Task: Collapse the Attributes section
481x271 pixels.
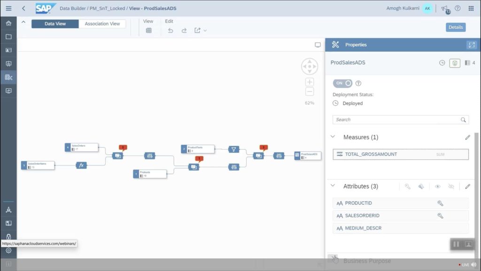Action: coord(333,186)
